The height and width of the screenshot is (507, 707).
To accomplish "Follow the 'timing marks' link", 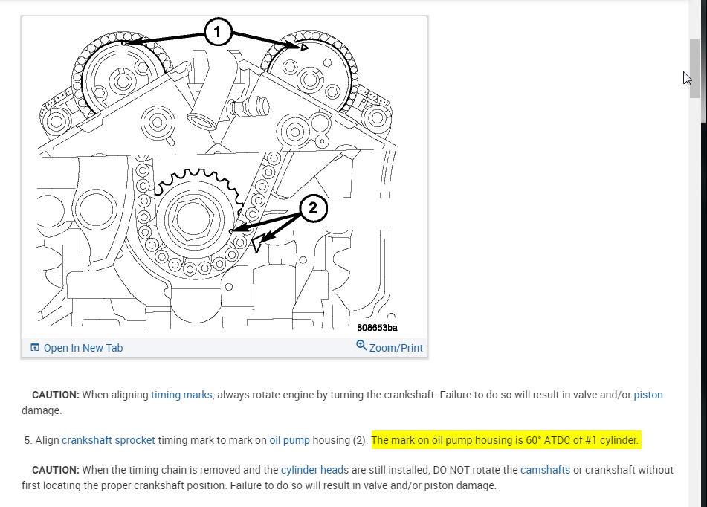I will click(x=181, y=395).
